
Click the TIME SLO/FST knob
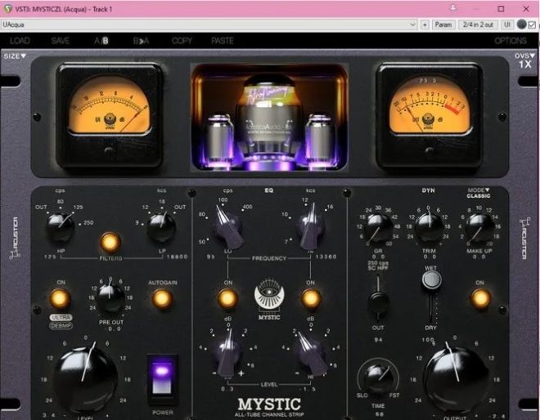click(379, 378)
